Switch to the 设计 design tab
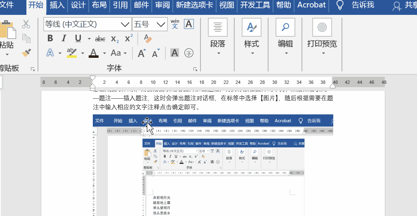 (78, 5)
